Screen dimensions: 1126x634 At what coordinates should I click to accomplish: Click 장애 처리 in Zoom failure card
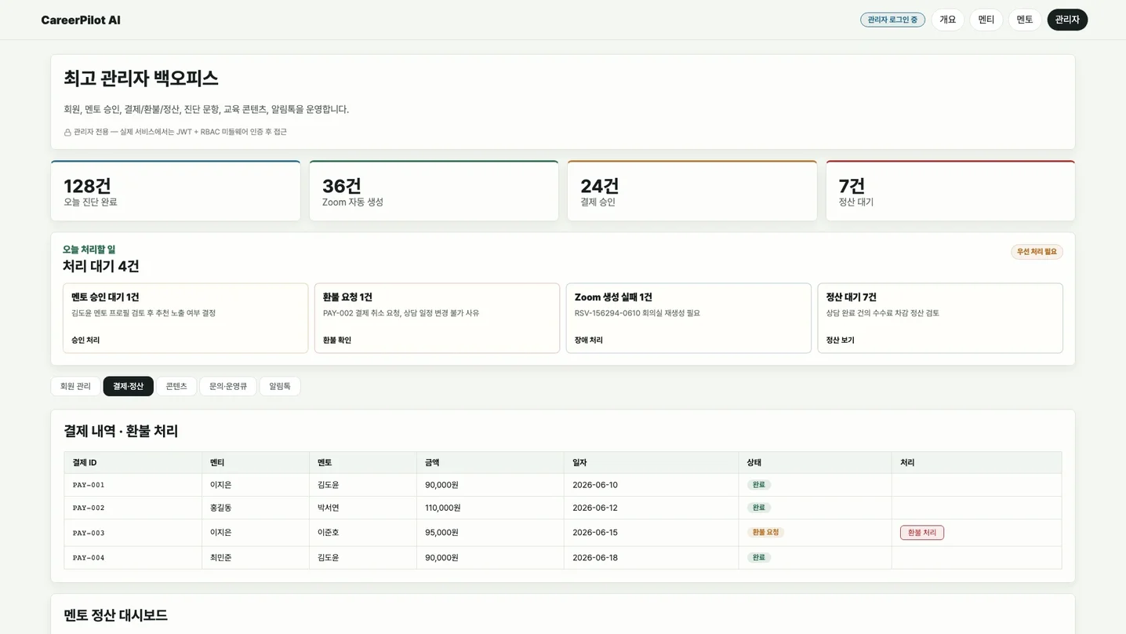tap(589, 341)
